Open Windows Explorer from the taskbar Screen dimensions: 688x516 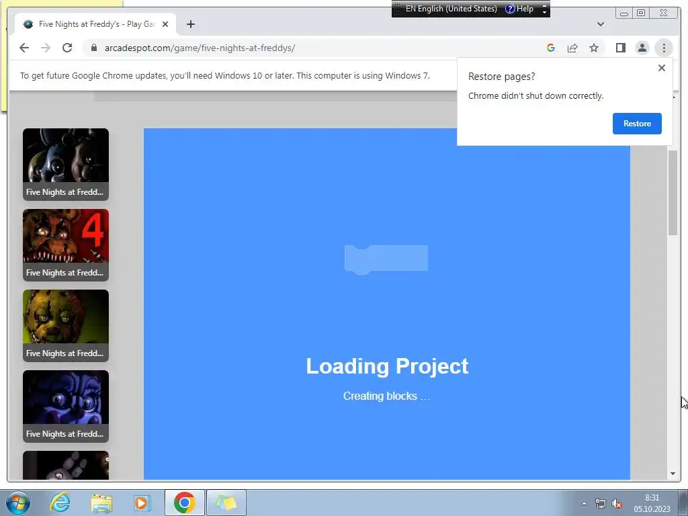pyautogui.click(x=101, y=503)
